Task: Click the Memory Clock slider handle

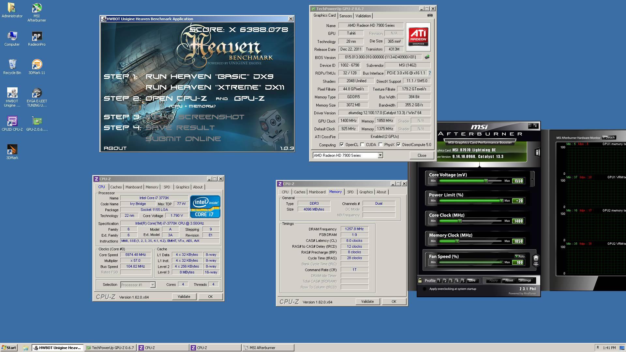Action: (457, 241)
